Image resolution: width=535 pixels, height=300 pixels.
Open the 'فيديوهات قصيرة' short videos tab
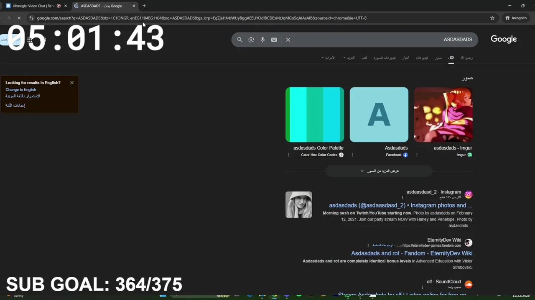pyautogui.click(x=385, y=58)
